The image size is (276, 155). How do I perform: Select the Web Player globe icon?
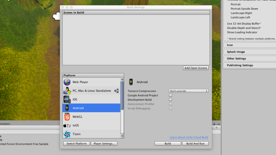[x=67, y=82]
